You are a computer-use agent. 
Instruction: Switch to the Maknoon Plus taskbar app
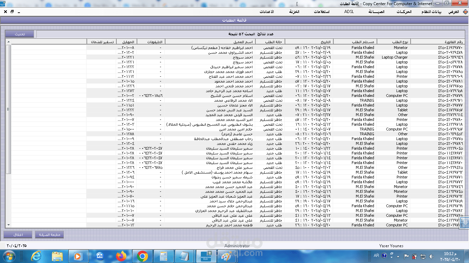tap(206, 256)
